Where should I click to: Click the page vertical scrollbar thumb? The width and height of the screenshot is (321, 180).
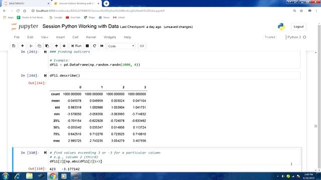pyautogui.click(x=315, y=126)
